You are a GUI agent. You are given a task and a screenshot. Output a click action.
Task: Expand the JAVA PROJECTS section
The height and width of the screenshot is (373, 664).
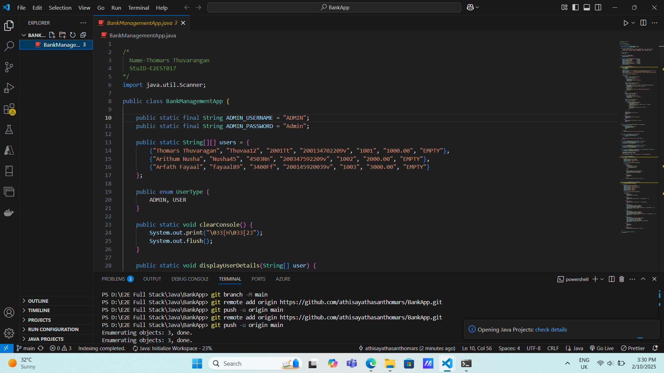coord(56,339)
